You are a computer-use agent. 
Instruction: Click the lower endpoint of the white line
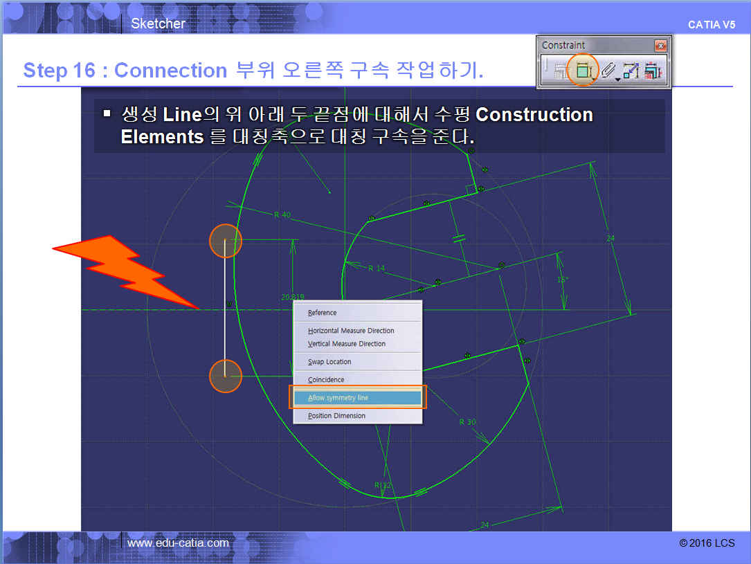226,376
